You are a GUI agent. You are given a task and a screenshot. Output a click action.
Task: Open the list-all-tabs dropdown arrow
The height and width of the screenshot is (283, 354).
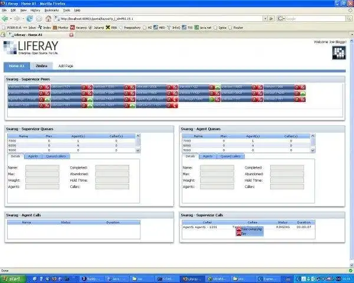pyautogui.click(x=352, y=35)
